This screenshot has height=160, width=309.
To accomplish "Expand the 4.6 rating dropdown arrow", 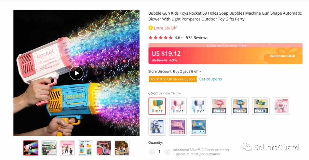I will 182,38.
